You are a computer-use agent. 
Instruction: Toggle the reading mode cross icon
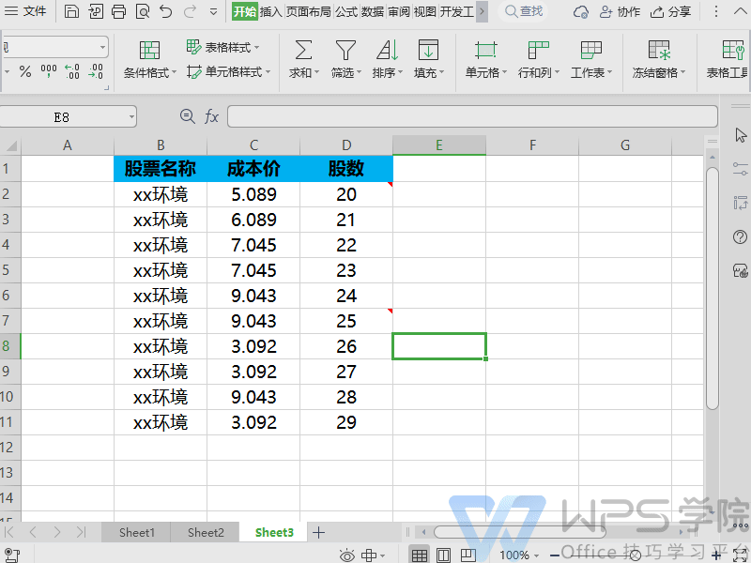(x=369, y=555)
